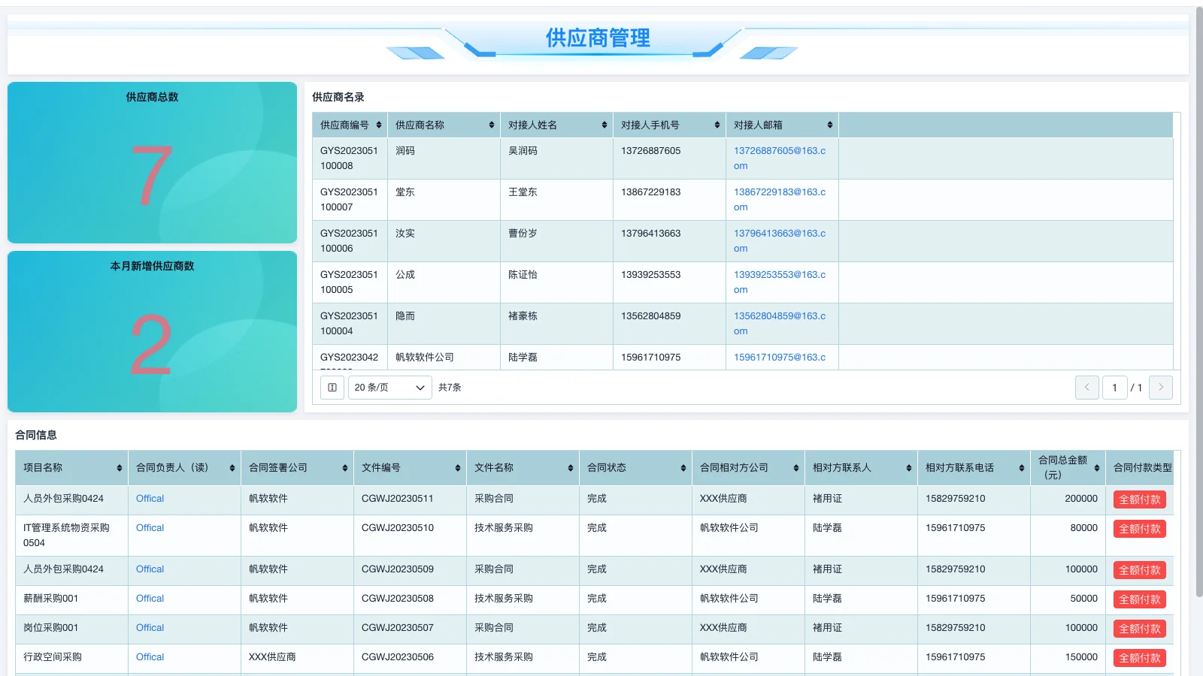The width and height of the screenshot is (1203, 676).
Task: Sort contracts by 相对方联系人 column
Action: tap(909, 468)
